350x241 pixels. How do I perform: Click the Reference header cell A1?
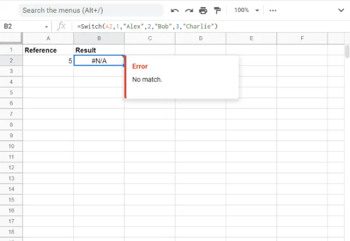48,50
